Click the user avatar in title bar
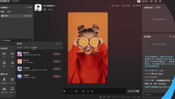Screen dimensions: 175x99 (139, 1)
